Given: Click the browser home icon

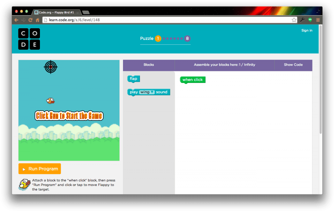Looking at the screenshot, I should 37,20.
